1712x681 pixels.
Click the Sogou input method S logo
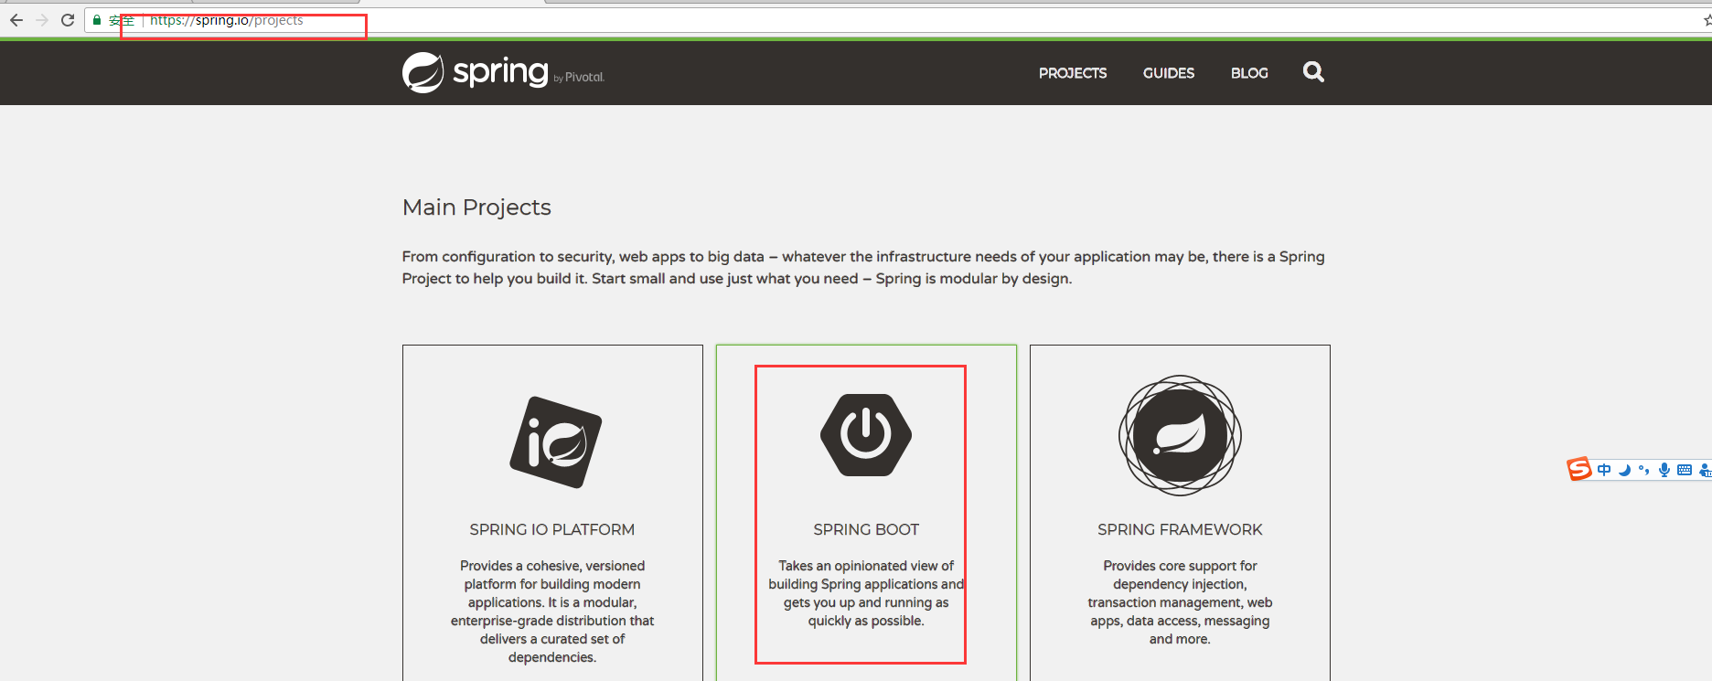click(x=1579, y=469)
